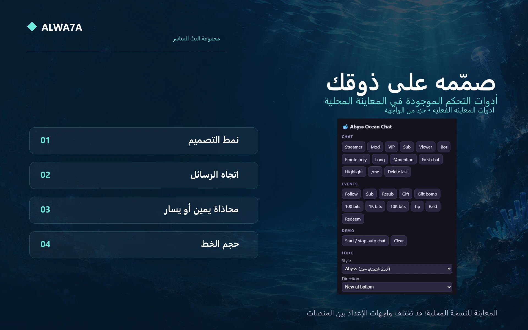Viewport: 528px width, 330px height.
Task: Trigger the 1K bits event
Action: (x=375, y=206)
